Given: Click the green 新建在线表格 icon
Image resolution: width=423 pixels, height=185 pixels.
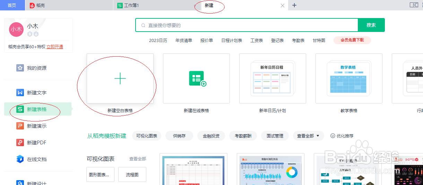Looking at the screenshot, I should 197,78.
